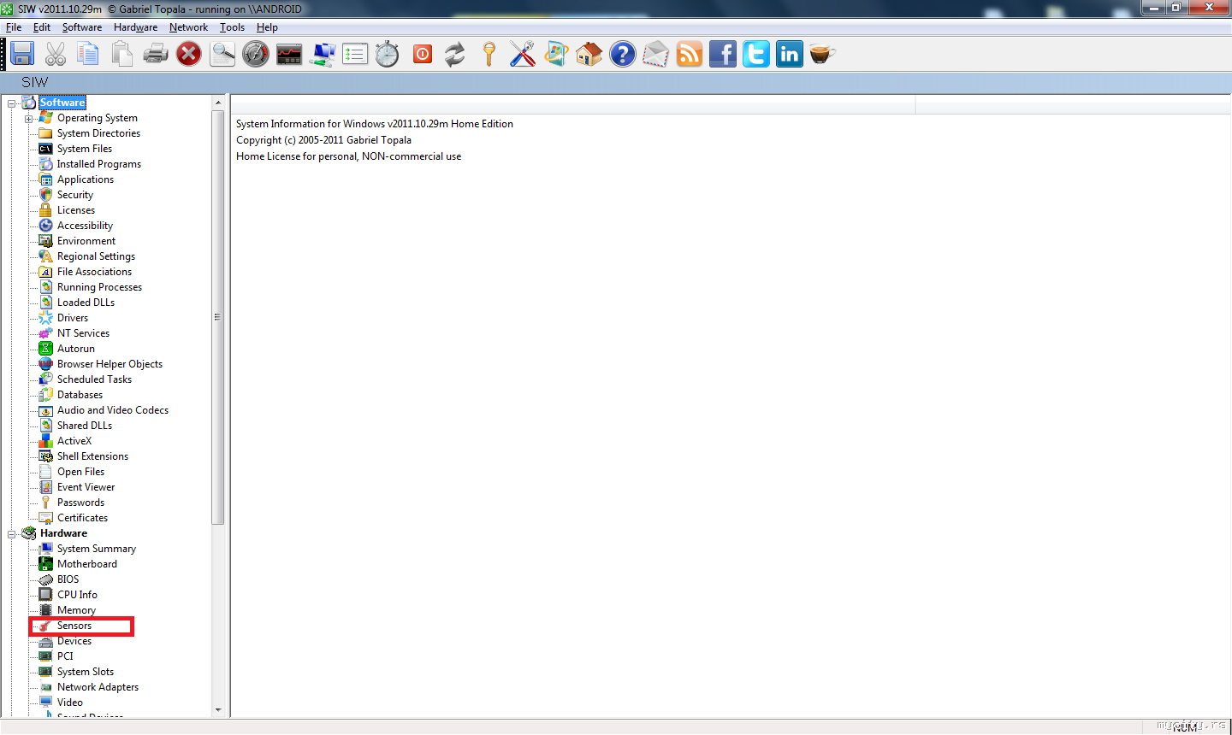The width and height of the screenshot is (1232, 735).
Task: Open the Event Viewer tree item
Action: [x=86, y=487]
